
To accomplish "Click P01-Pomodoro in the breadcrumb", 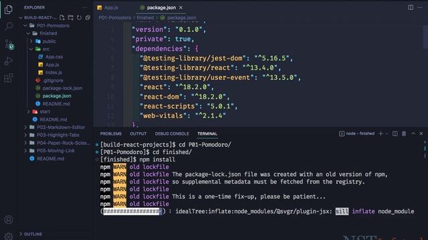I will click(114, 18).
